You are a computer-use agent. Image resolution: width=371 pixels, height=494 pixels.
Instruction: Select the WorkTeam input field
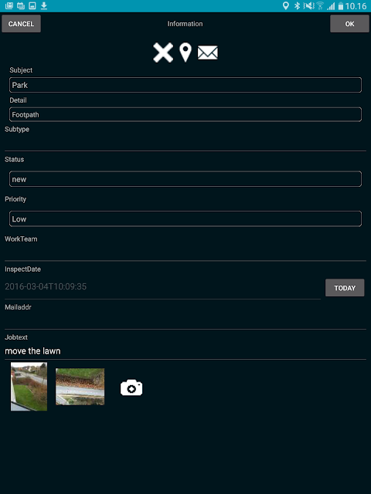click(185, 252)
